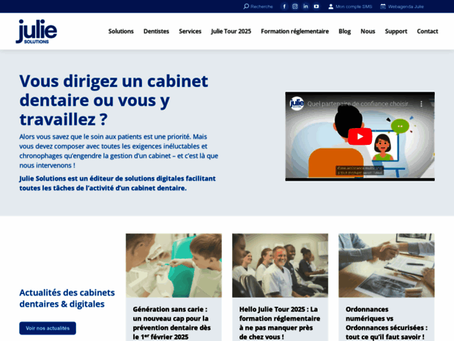Open the video title 'Quel partenaire de confiance choisir'
This screenshot has width=454, height=341.
tap(360, 103)
